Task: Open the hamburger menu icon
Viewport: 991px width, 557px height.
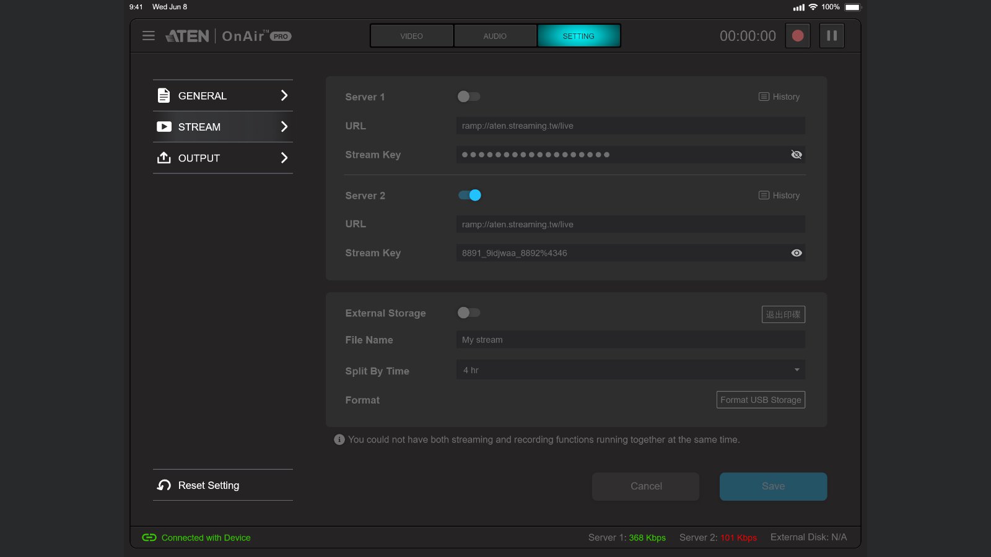Action: [x=149, y=36]
